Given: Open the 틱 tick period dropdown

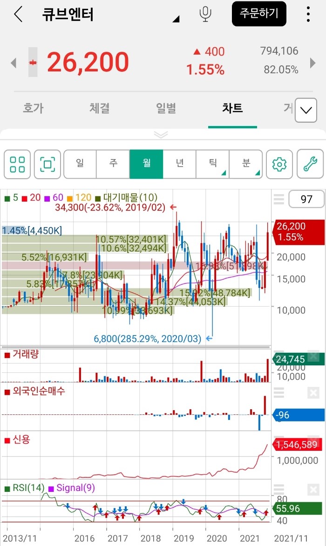Looking at the screenshot, I should (x=213, y=164).
